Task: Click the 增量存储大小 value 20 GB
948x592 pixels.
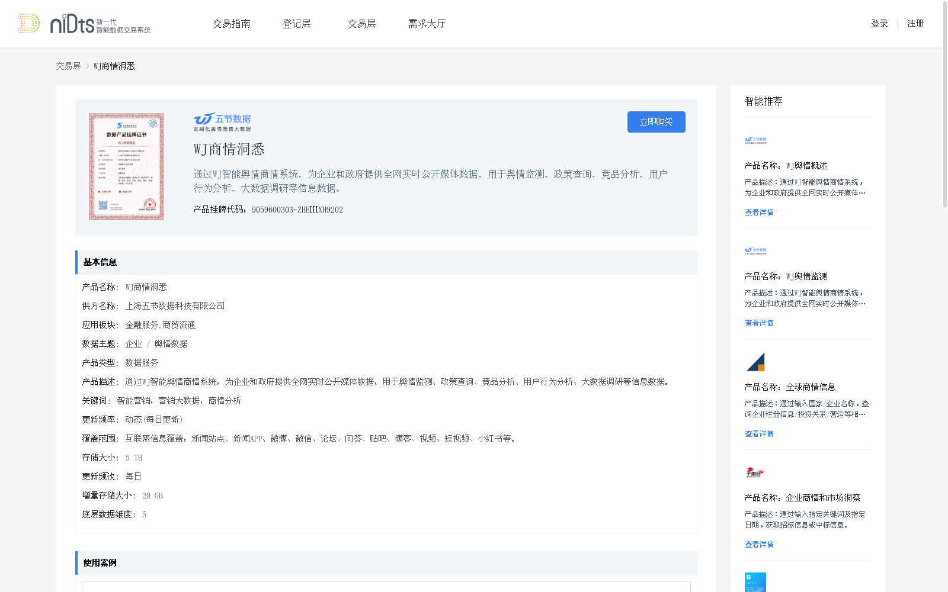Action: [x=152, y=496]
